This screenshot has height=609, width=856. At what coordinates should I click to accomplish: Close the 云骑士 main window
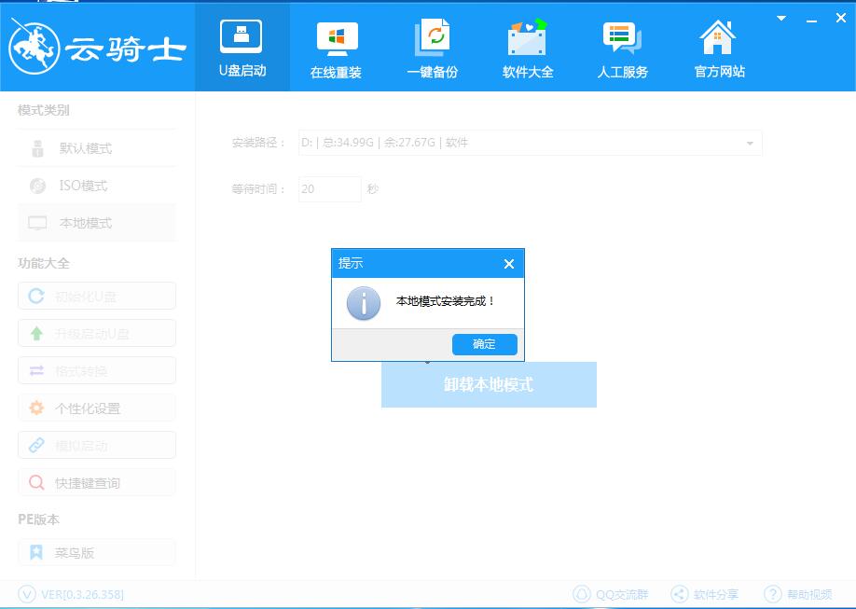[x=841, y=18]
